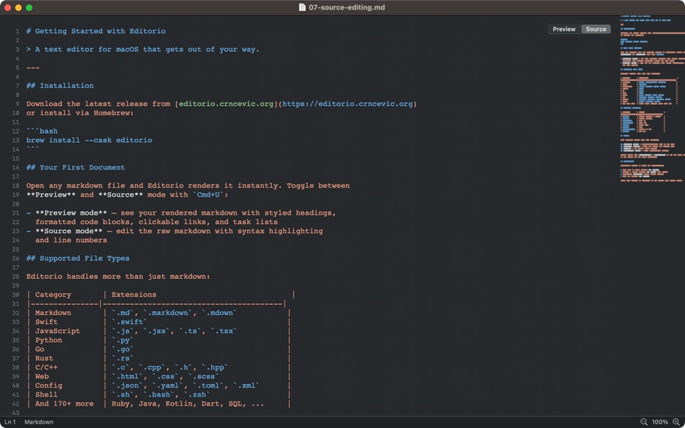Click the '**Preview mode**' bold text
Image resolution: width=685 pixels, height=428 pixels.
click(x=71, y=213)
